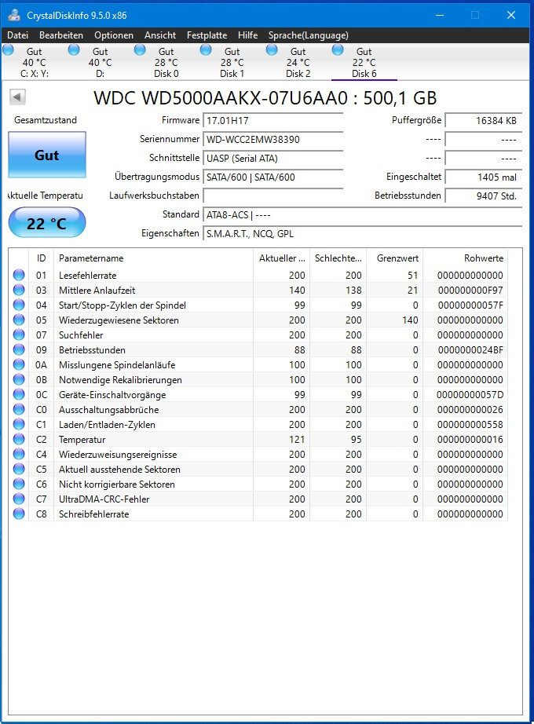Click status icon of Ausschaltungsabbrüche
Image resolution: width=534 pixels, height=724 pixels.
(19, 410)
